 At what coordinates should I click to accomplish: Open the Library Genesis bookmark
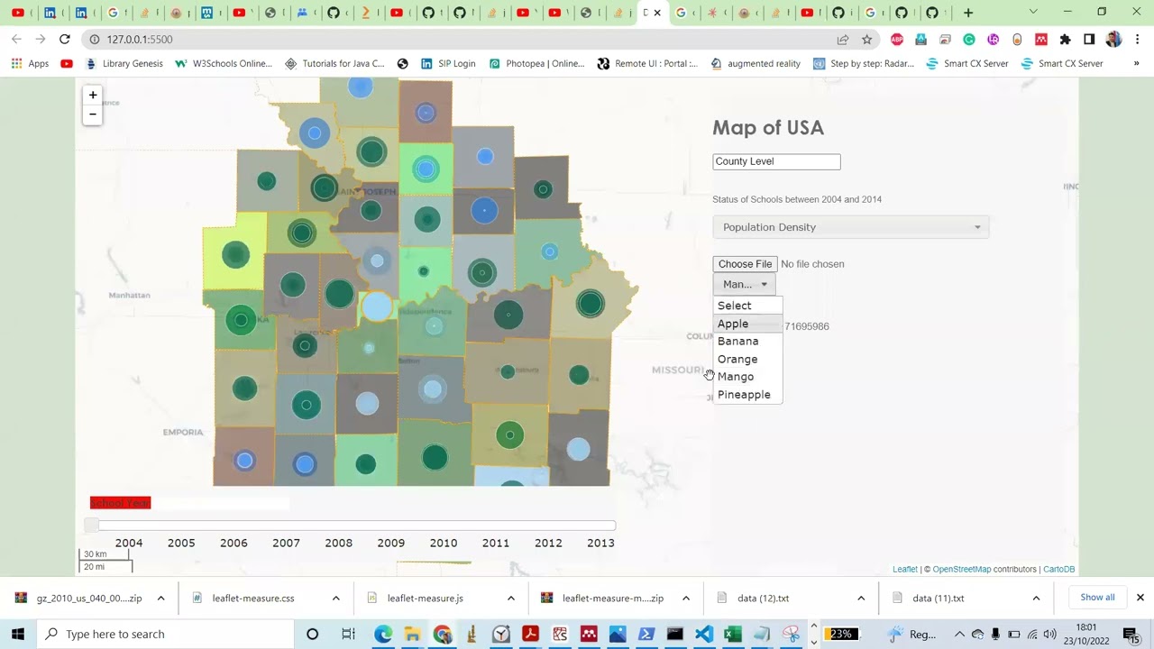click(124, 64)
